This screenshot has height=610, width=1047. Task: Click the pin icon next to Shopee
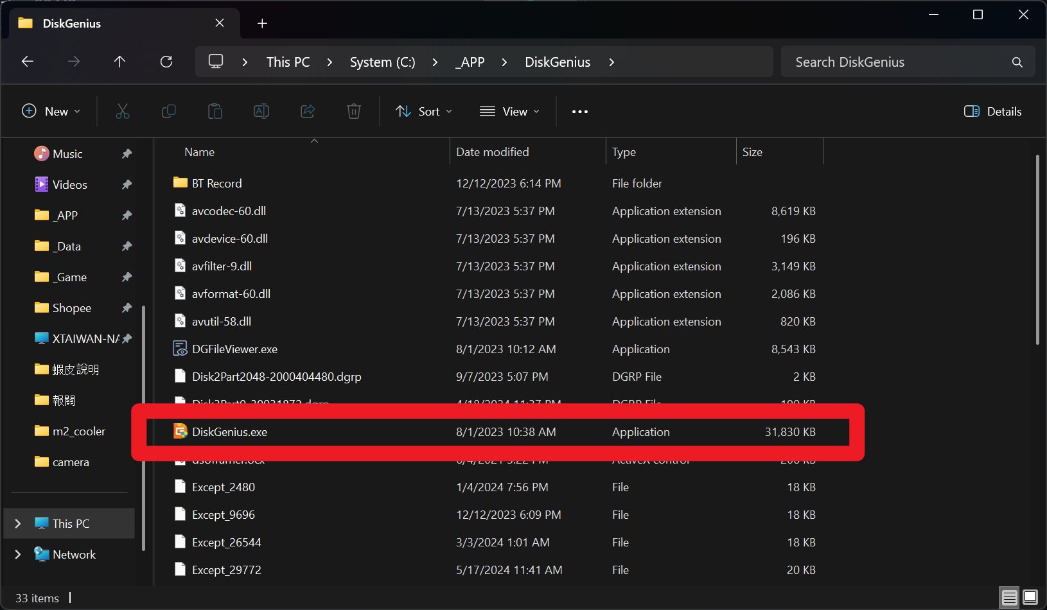127,308
